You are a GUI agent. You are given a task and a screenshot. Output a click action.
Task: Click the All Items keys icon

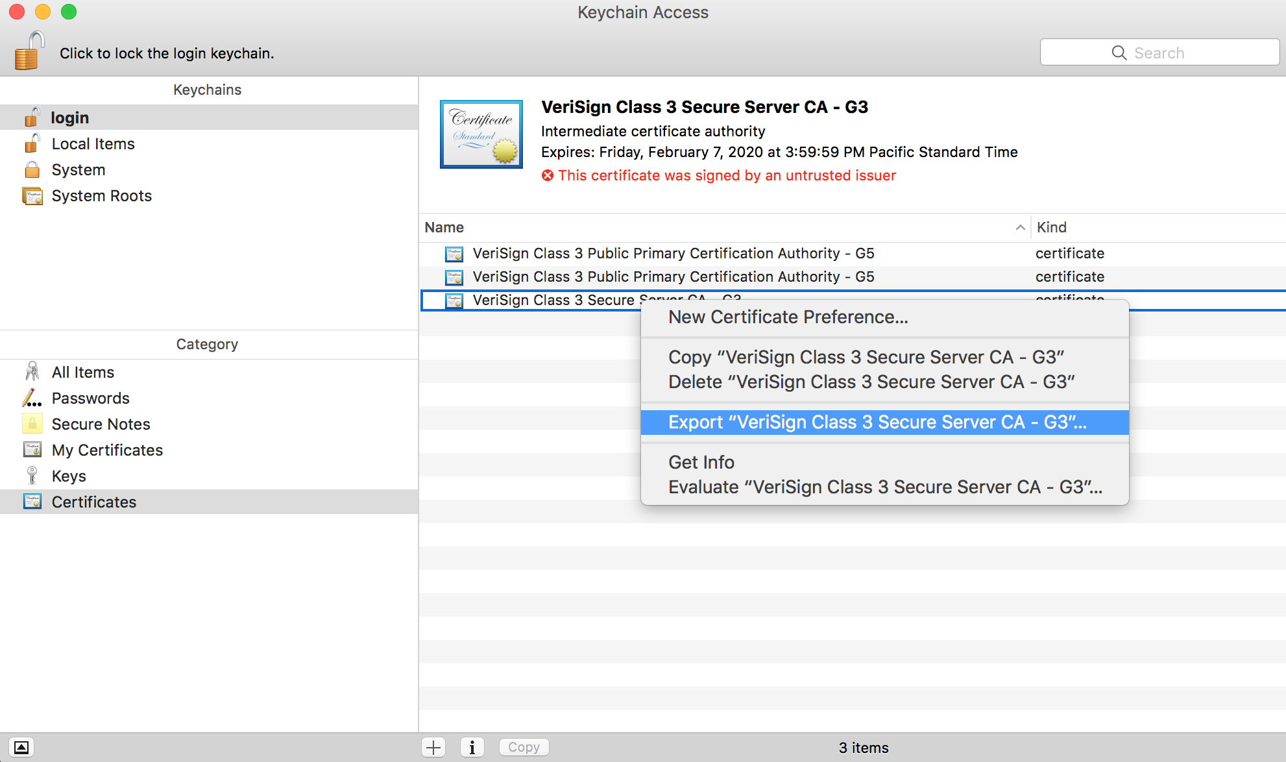tap(32, 371)
